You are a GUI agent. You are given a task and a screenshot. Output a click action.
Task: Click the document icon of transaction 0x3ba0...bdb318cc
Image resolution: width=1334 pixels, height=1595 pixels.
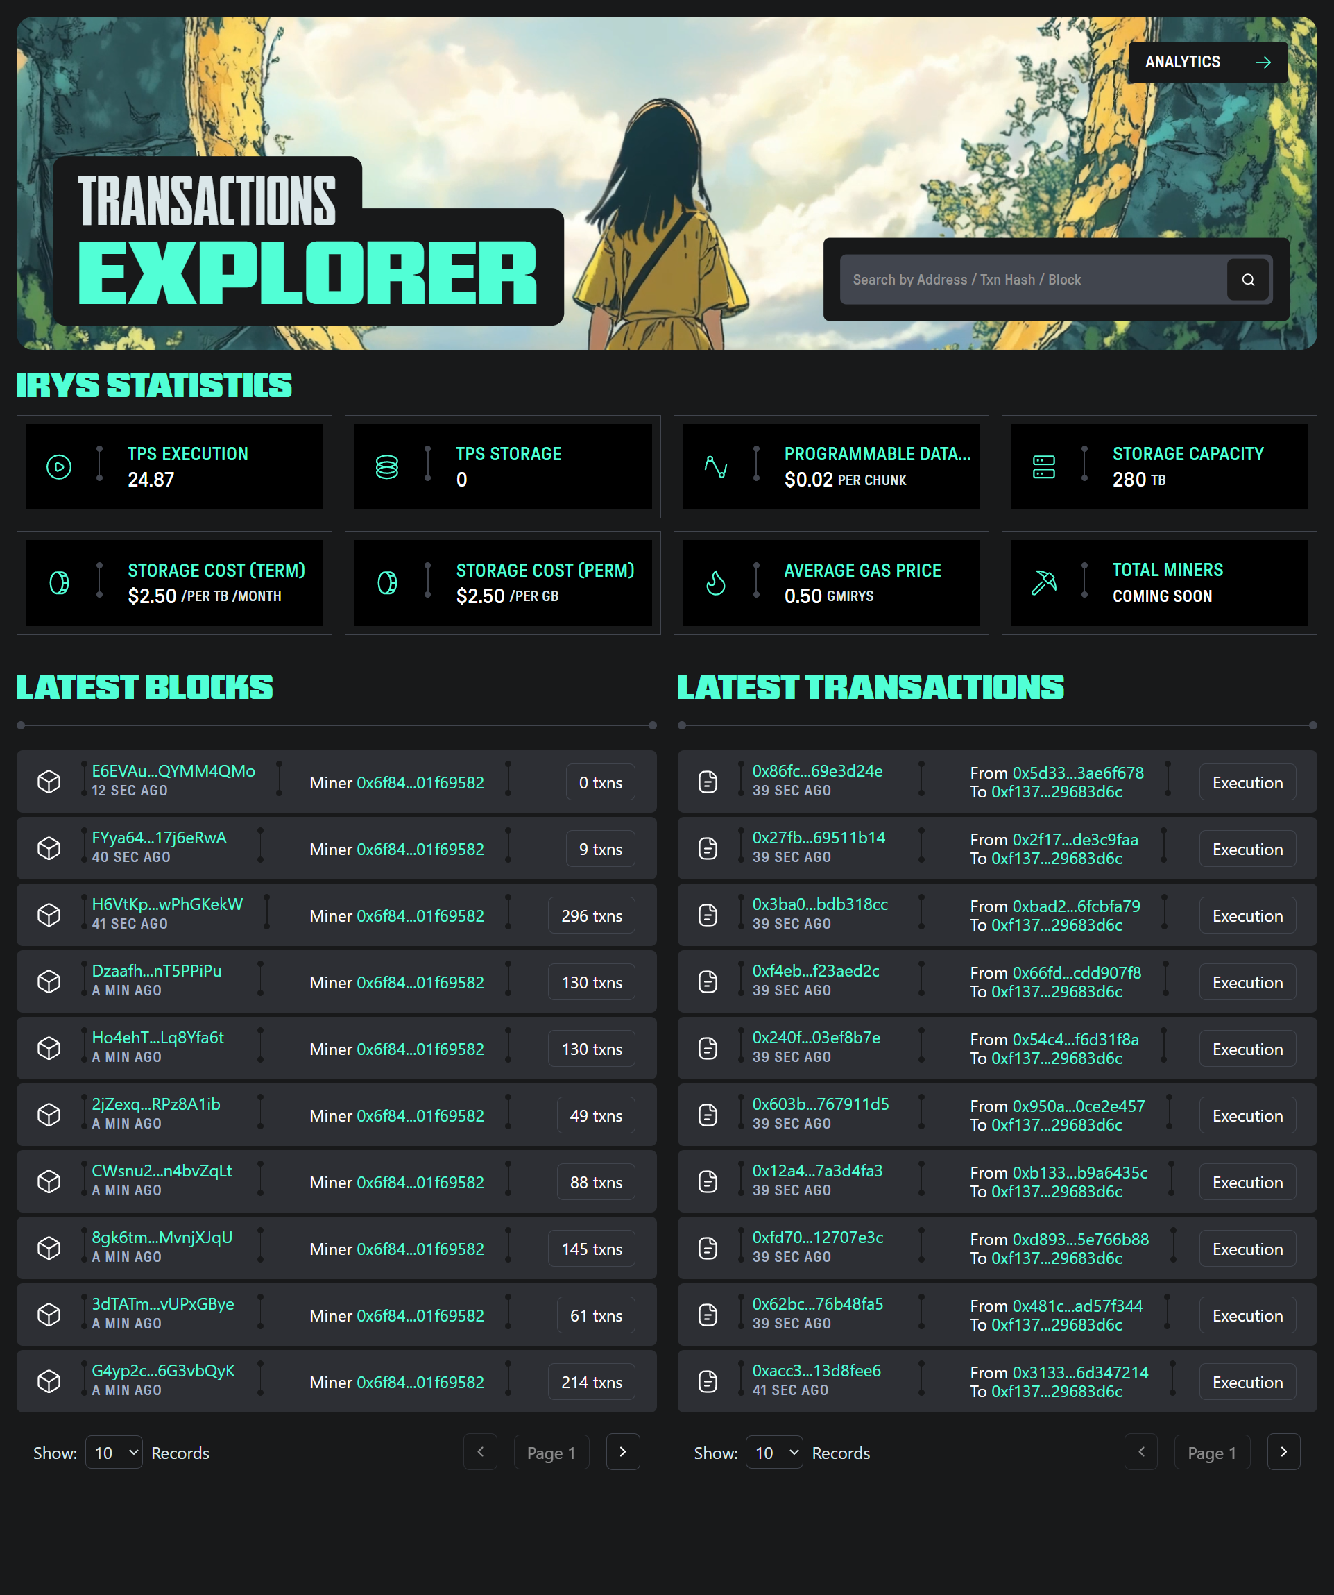point(708,915)
